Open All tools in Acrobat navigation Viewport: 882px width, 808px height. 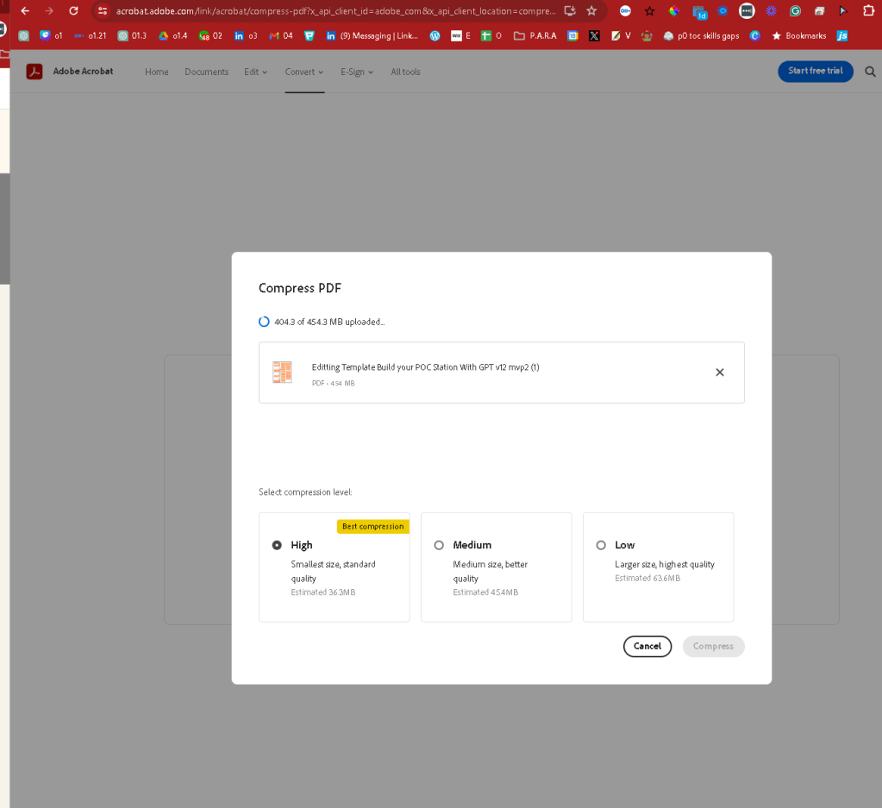pyautogui.click(x=405, y=72)
